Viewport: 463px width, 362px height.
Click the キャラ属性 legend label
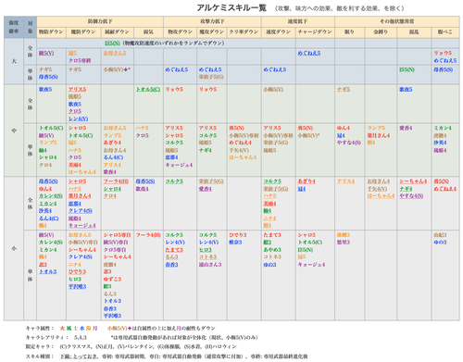[40, 329]
